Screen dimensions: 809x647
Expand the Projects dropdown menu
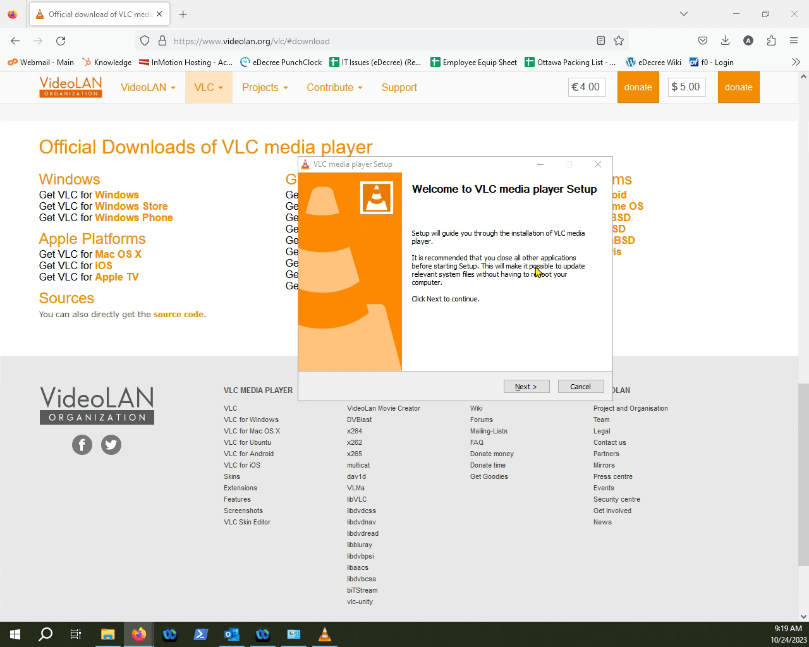click(265, 88)
